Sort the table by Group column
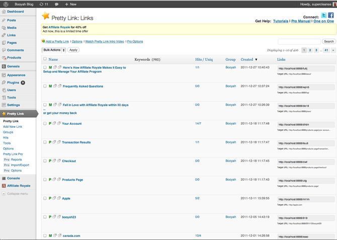 pos(230,59)
